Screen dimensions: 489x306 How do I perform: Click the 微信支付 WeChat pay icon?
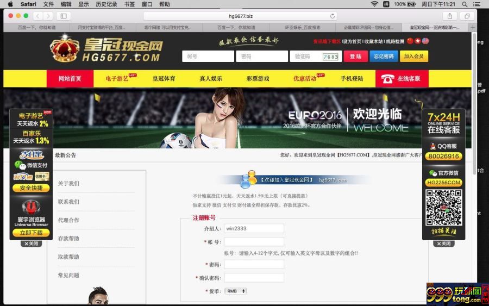click(31, 165)
